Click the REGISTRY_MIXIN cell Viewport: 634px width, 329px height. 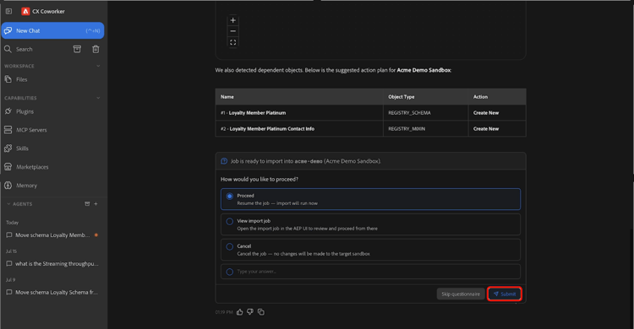pyautogui.click(x=425, y=129)
